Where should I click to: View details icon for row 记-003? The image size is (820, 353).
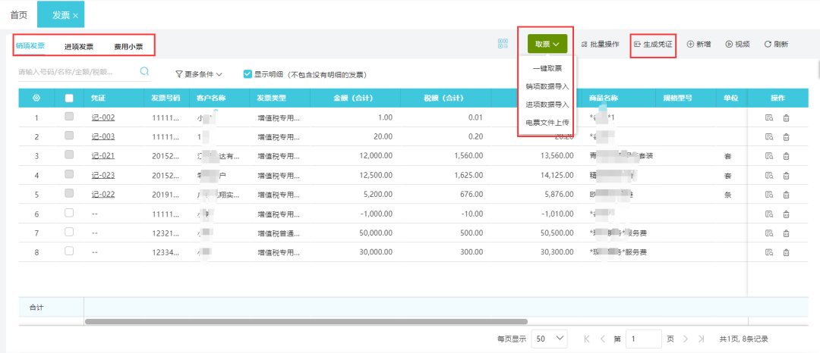pos(768,137)
